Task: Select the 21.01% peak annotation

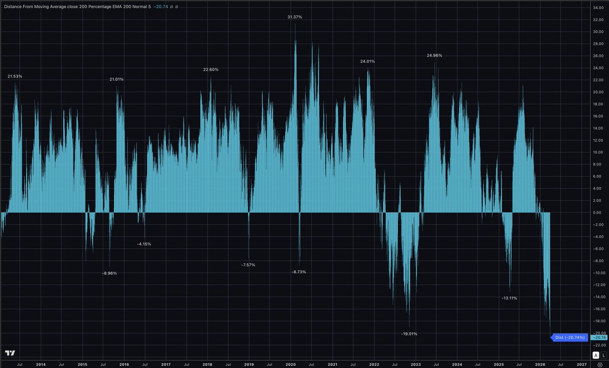Action: [116, 79]
